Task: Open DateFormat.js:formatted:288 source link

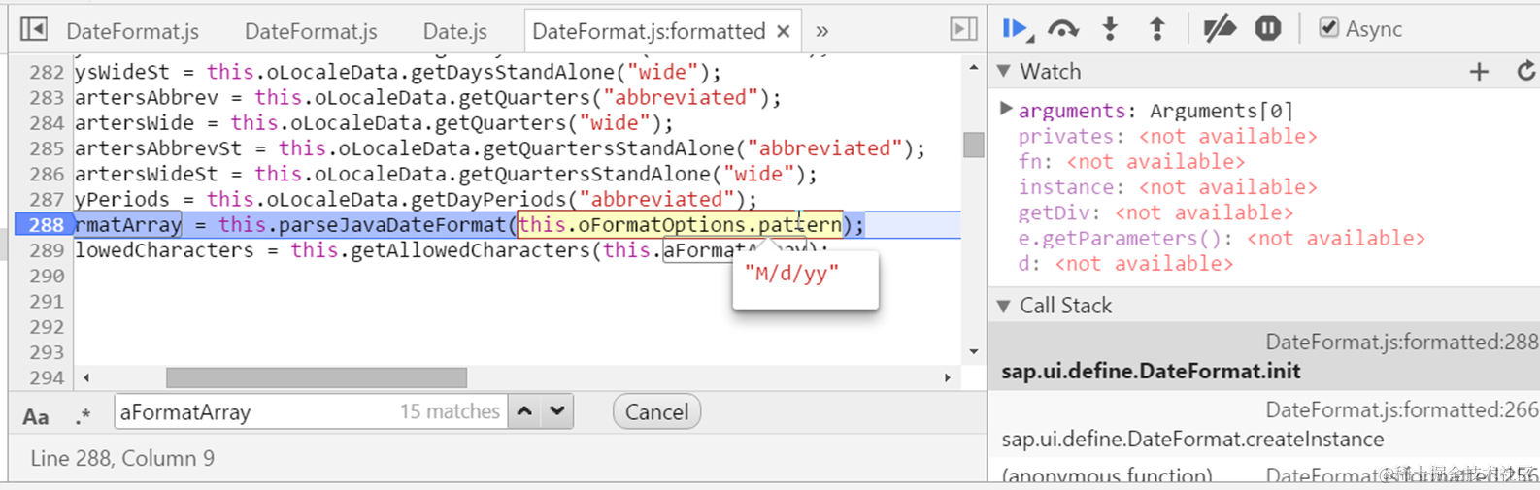Action: [x=1401, y=342]
